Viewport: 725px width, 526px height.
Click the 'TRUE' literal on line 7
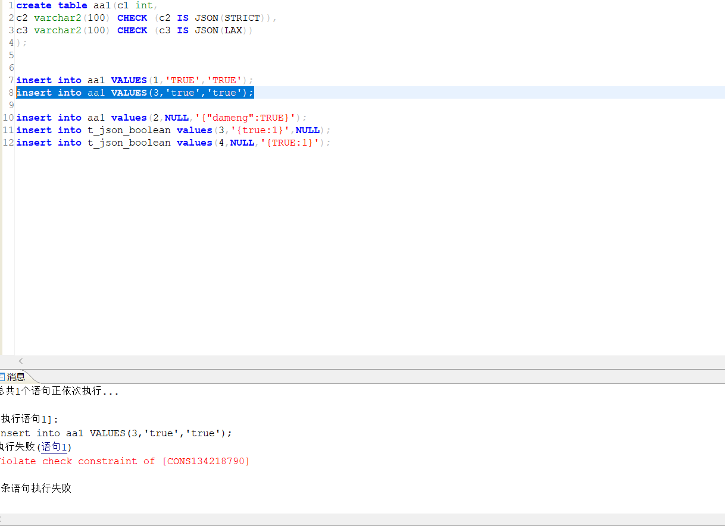coord(182,80)
